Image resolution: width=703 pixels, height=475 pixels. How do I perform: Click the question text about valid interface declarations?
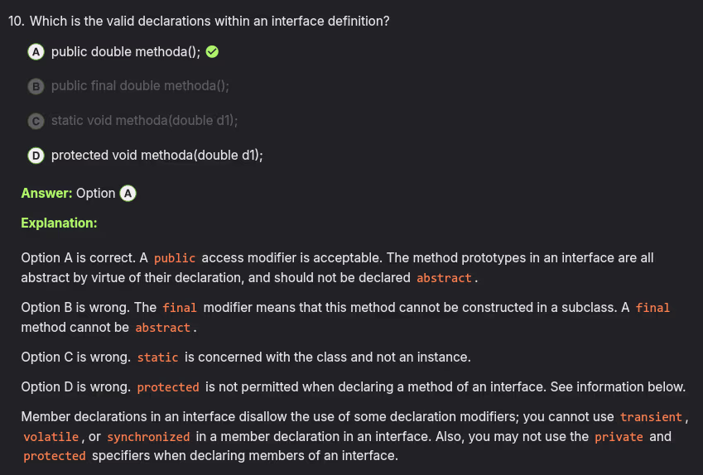(x=209, y=22)
